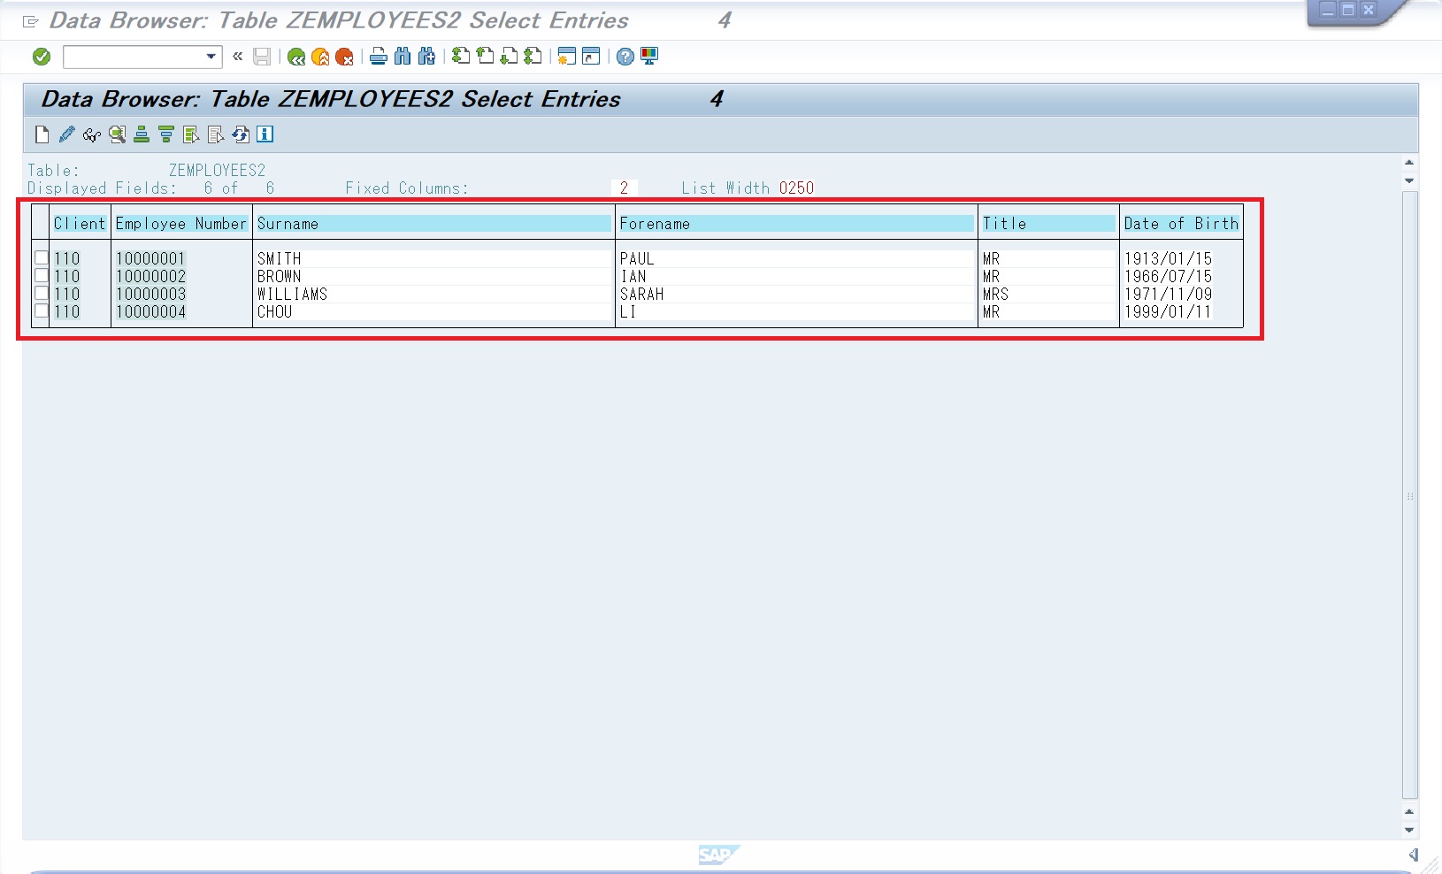Click the Display glasses icon
This screenshot has height=874, width=1442.
[x=91, y=134]
